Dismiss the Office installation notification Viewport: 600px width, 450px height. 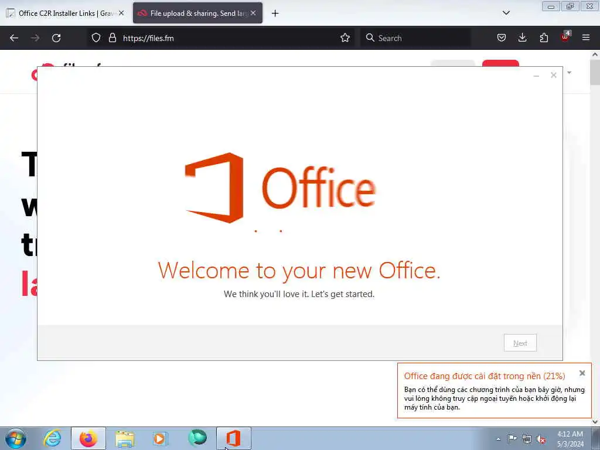tap(582, 373)
